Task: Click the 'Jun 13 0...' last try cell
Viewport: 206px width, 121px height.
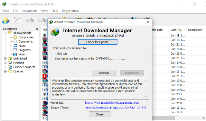Action: coord(178,81)
